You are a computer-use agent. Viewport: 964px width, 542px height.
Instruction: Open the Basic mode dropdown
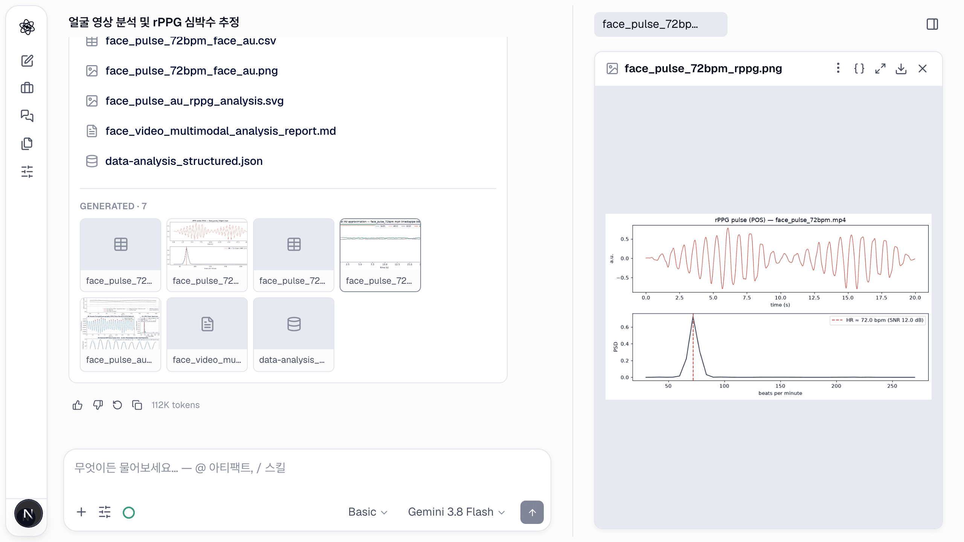(368, 512)
